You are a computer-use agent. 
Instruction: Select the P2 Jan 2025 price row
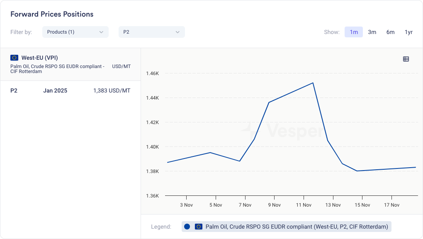(70, 90)
